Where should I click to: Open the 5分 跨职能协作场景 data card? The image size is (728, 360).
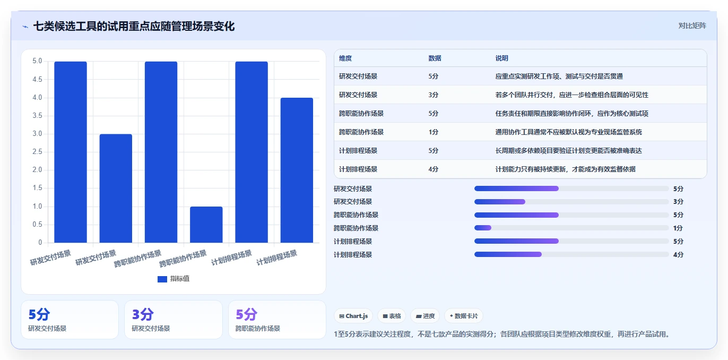277,320
